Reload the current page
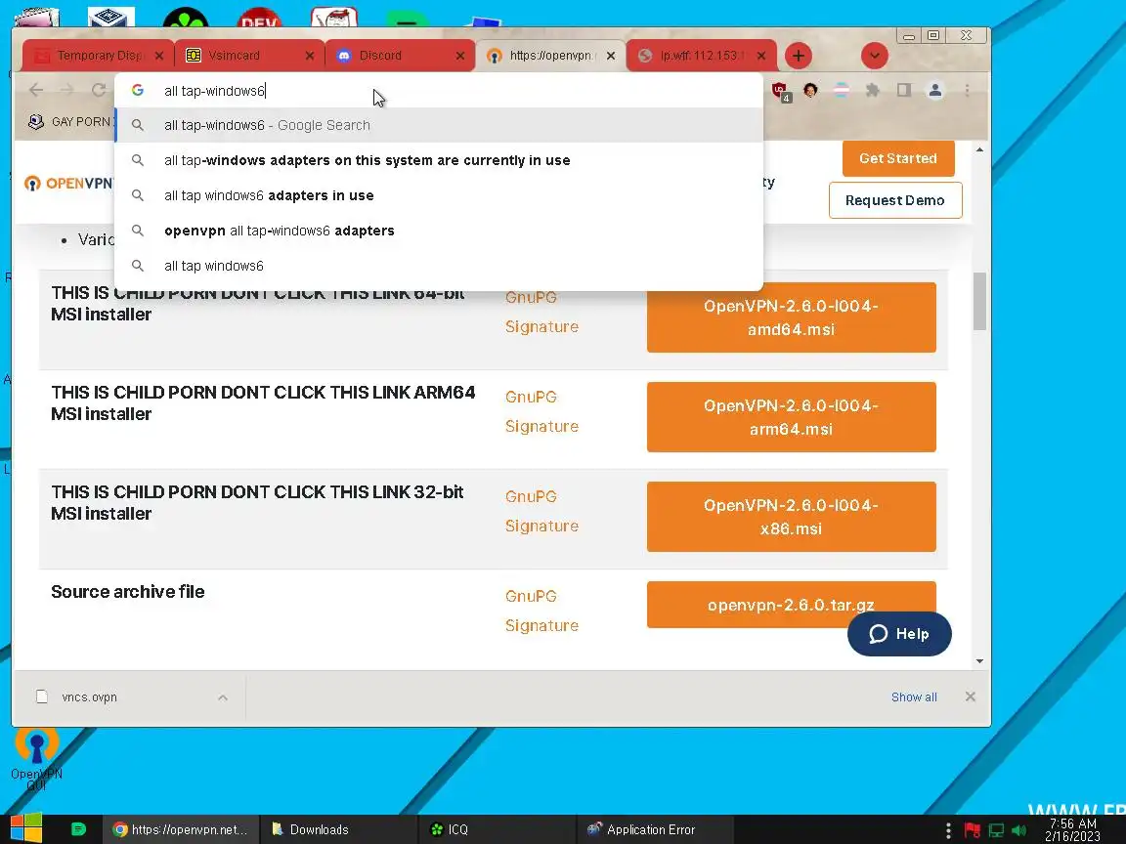 (99, 90)
